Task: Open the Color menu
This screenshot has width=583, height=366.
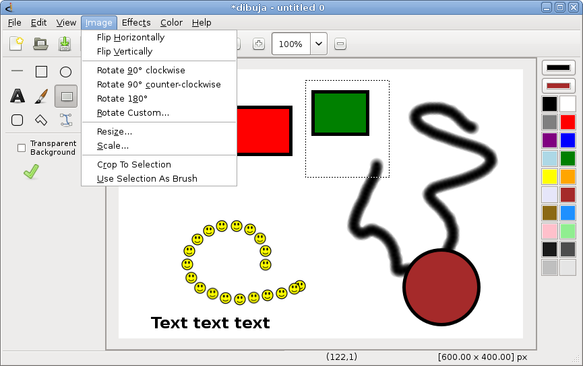Action: click(x=171, y=23)
